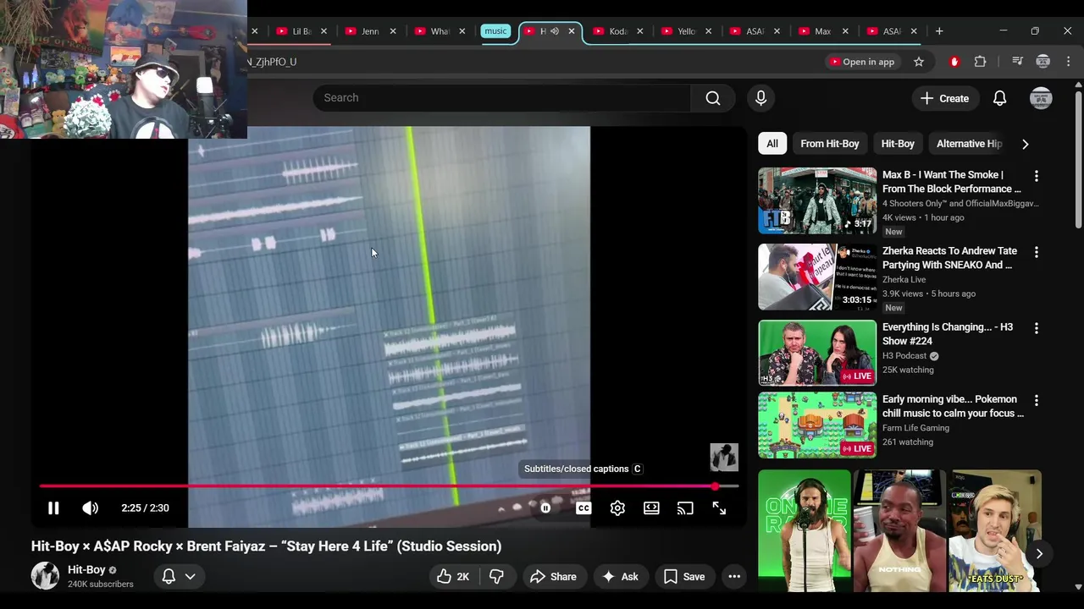
Task: Like the video with the thumbs-up button
Action: pos(453,577)
